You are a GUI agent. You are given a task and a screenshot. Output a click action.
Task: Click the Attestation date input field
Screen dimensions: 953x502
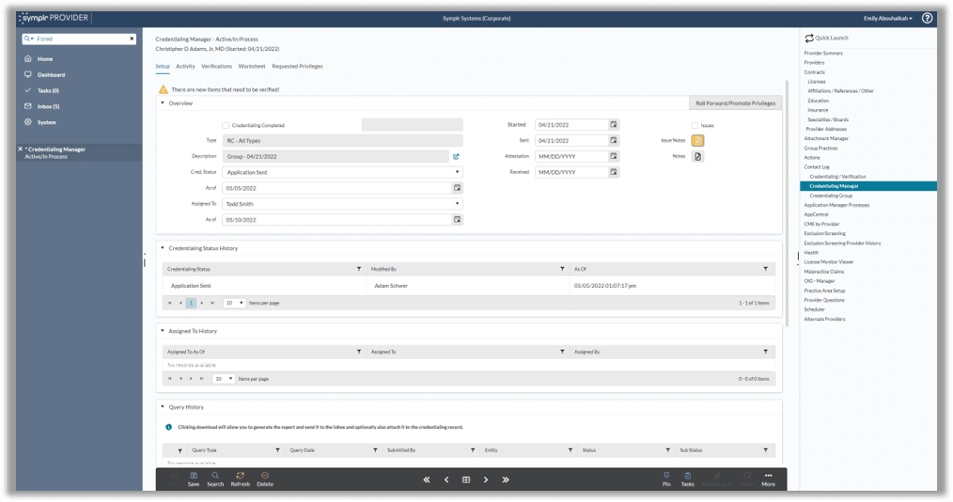pyautogui.click(x=570, y=156)
